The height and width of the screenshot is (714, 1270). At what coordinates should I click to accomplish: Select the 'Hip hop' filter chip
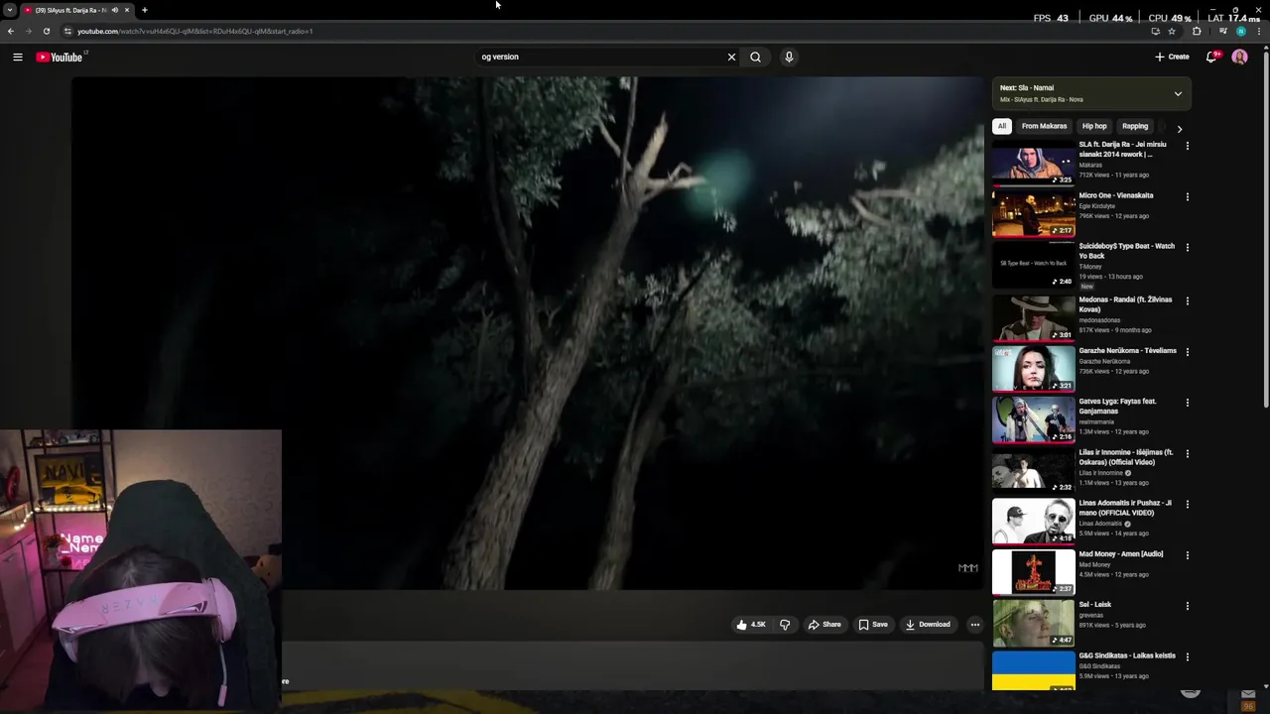point(1094,126)
